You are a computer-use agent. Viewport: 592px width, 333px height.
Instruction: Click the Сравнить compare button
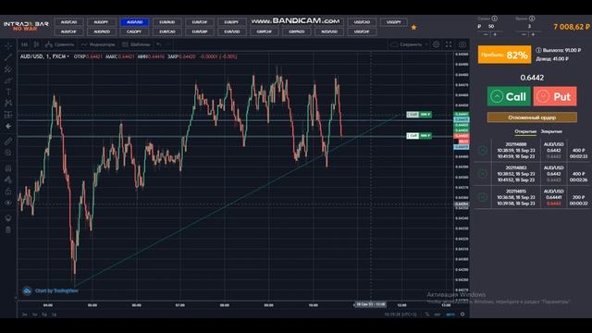59,44
